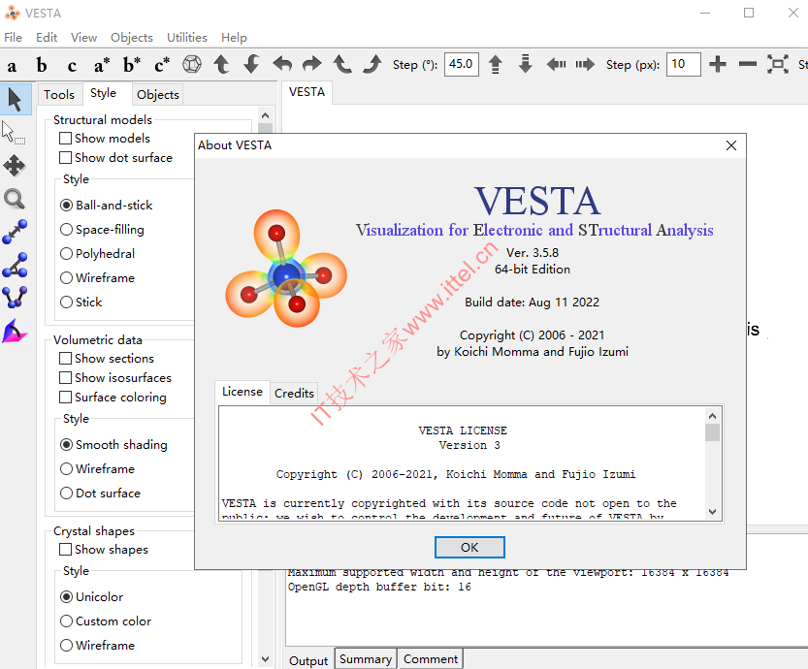Open the Objects menu

131,38
